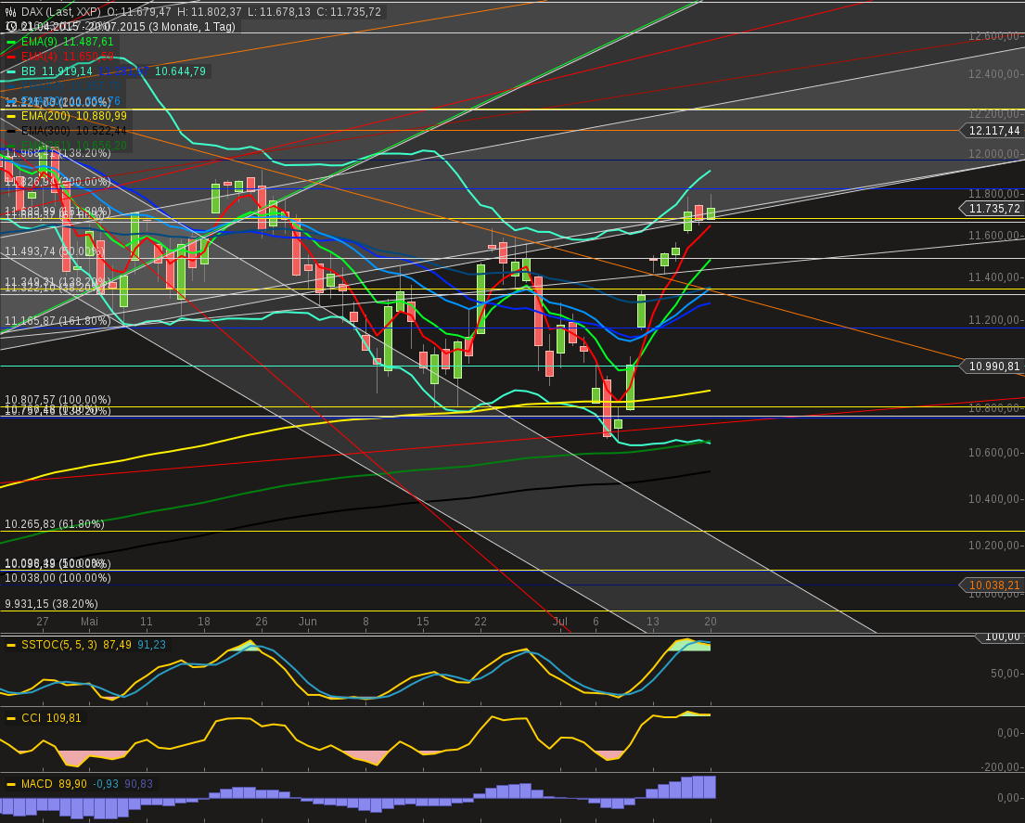1025x823 pixels.
Task: Click date 18 on the time axis
Action: (204, 622)
